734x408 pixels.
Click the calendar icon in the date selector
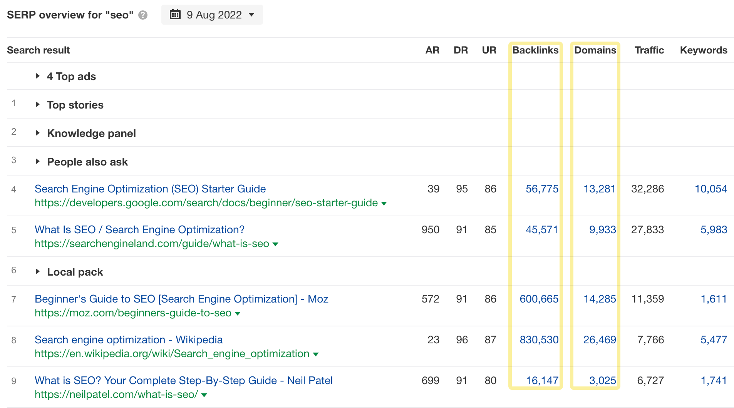(x=176, y=15)
